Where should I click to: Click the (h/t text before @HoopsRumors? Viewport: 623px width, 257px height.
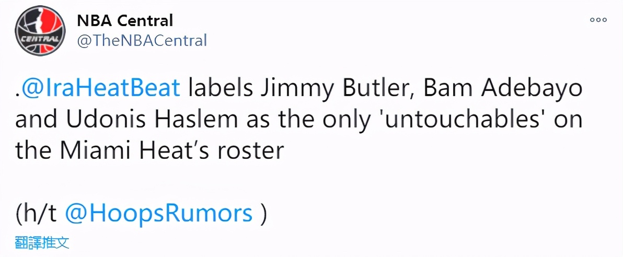coord(37,214)
